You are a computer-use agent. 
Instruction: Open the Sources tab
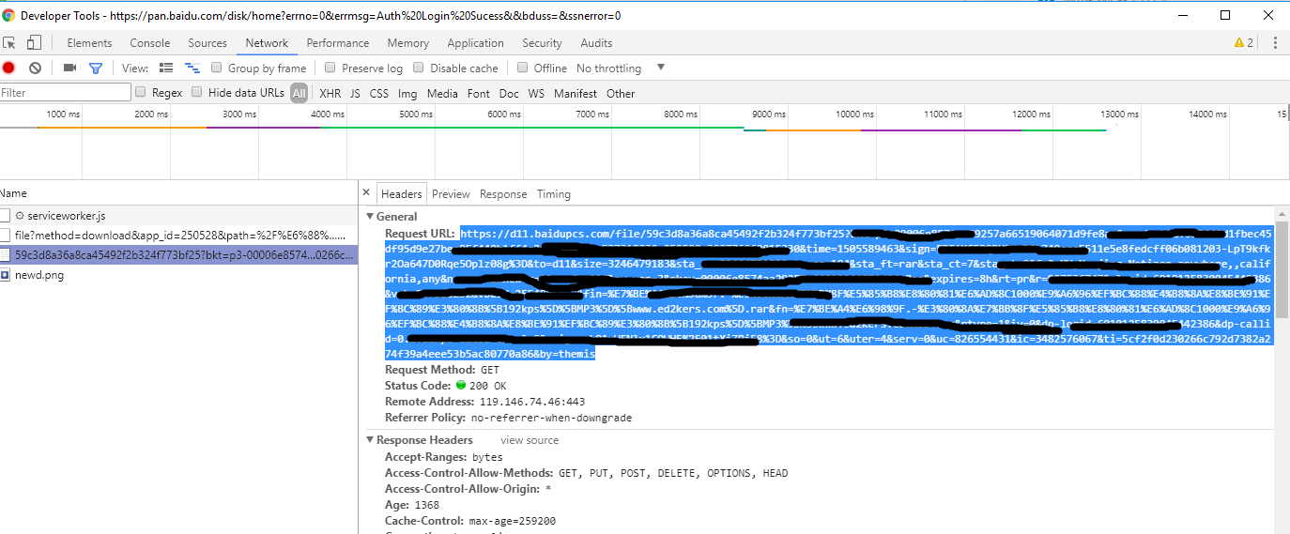point(207,43)
